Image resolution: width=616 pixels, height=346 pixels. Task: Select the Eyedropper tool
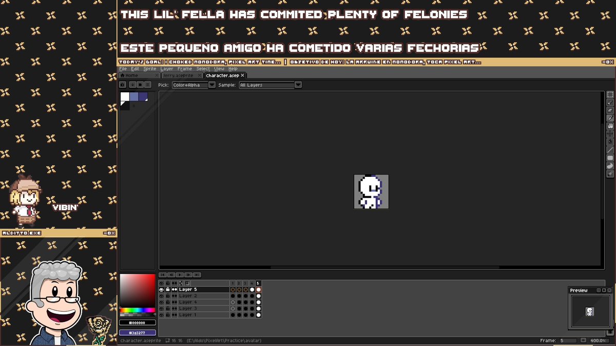coord(610,118)
